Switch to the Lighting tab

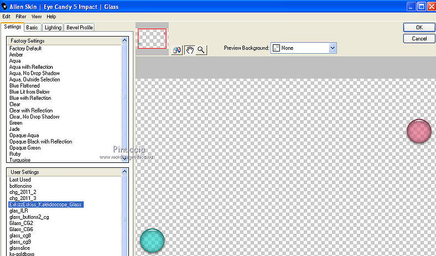[53, 27]
